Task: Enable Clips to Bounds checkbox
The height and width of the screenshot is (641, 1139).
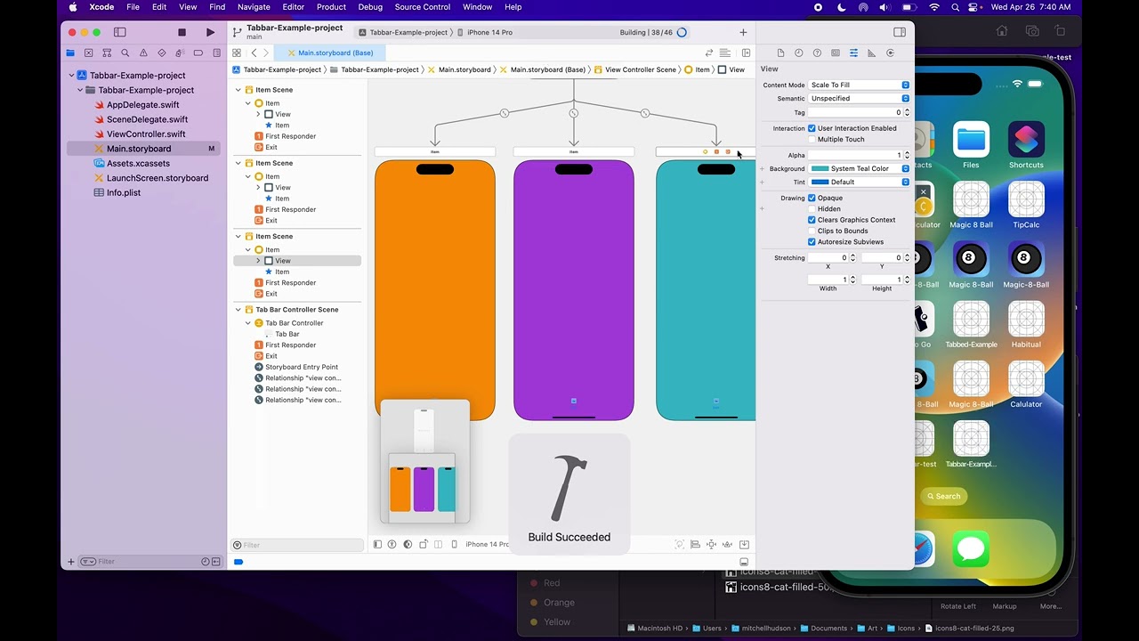Action: coord(812,231)
